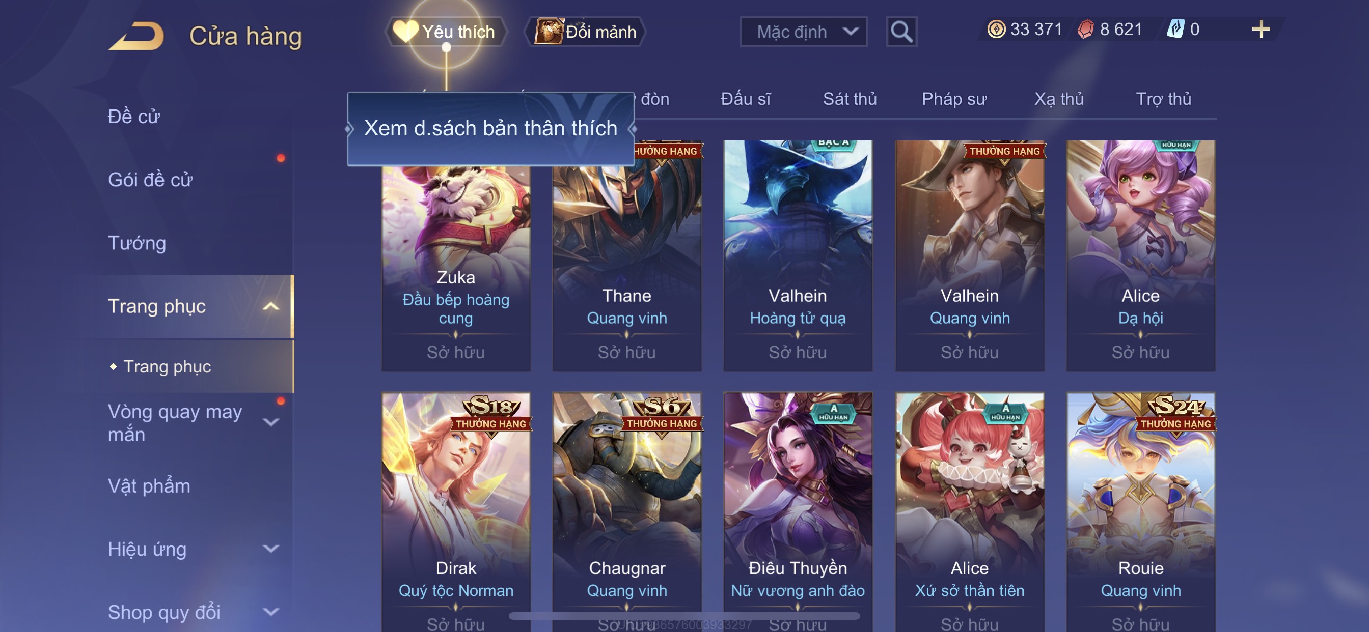This screenshot has height=632, width=1369.
Task: Switch to the Pháp sư tab
Action: [x=954, y=99]
